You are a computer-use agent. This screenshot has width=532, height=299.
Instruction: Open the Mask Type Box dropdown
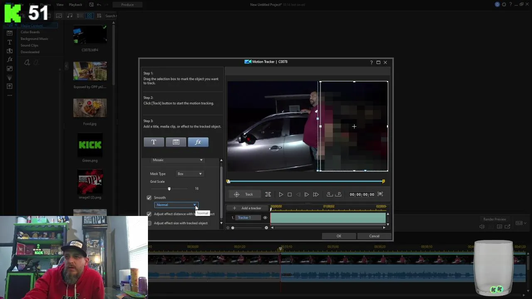click(x=190, y=174)
